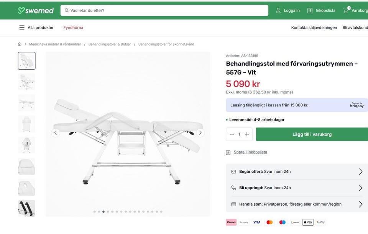Open Inköpslista from the header
This screenshot has height=234, width=368.
pyautogui.click(x=321, y=10)
